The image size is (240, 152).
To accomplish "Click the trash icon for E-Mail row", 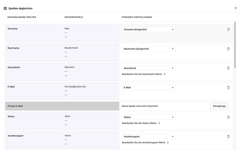I will tap(228, 87).
